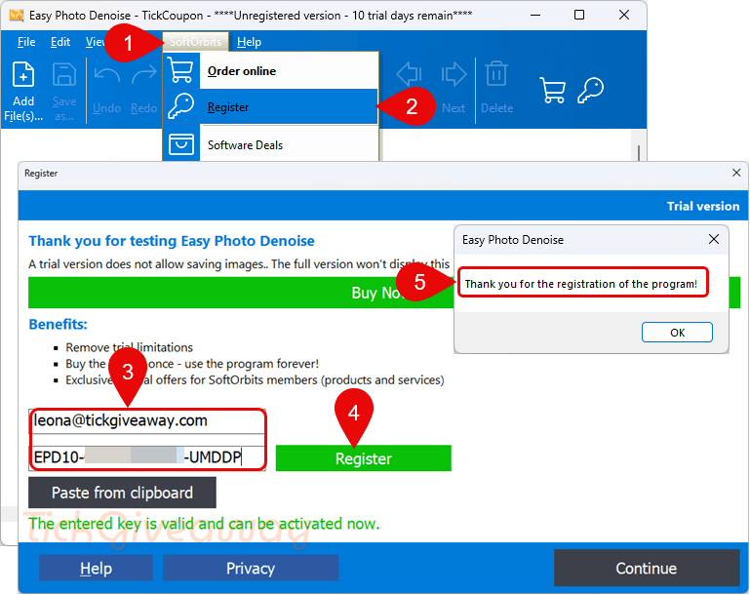Click the 'Trial version' label
The height and width of the screenshot is (595, 750).
pyautogui.click(x=702, y=206)
